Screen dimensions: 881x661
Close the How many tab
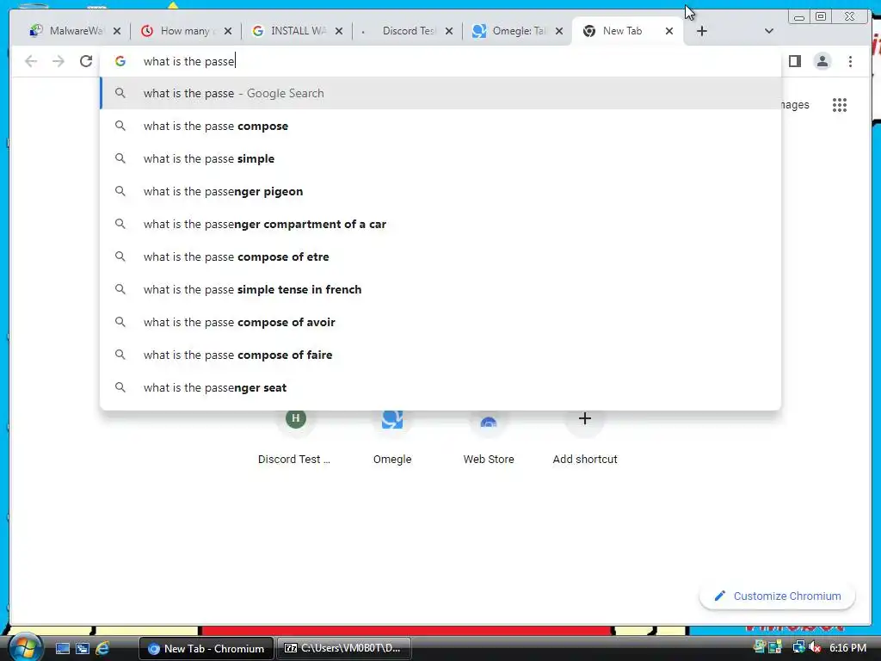point(227,32)
